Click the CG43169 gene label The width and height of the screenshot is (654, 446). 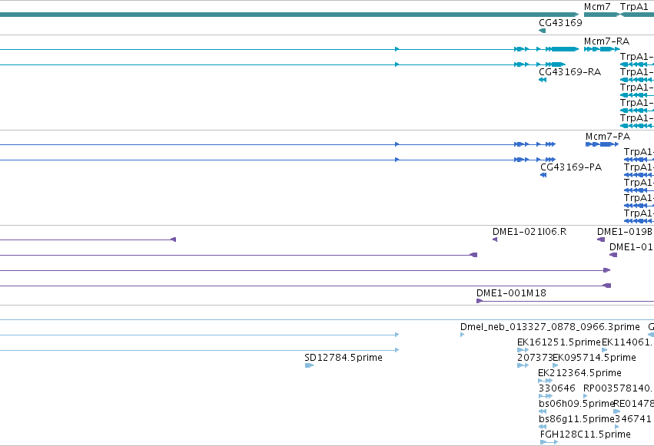point(560,23)
